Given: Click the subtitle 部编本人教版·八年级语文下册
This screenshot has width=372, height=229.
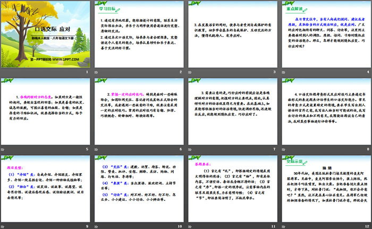Looking at the screenshot, I should point(53,38).
